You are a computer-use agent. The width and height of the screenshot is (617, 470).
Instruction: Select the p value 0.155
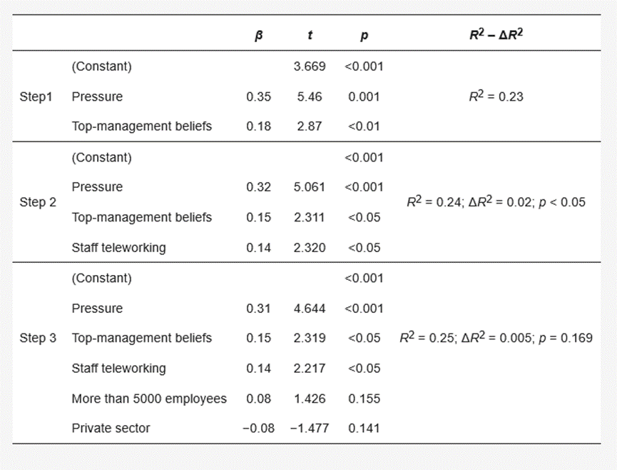point(364,399)
